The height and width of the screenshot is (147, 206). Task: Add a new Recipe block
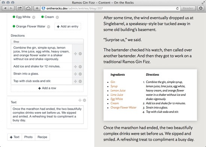click(42, 137)
